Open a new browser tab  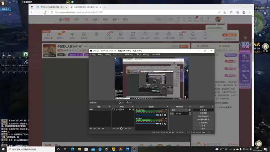pos(105,7)
